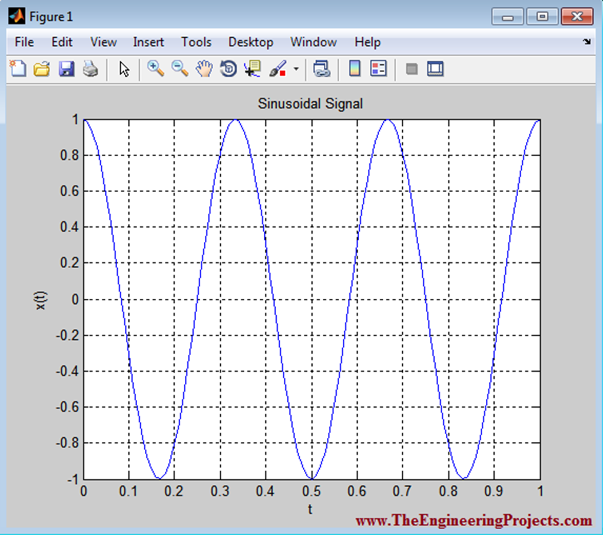This screenshot has height=535, width=603.
Task: Insert a colorbar into the plot
Action: click(354, 68)
